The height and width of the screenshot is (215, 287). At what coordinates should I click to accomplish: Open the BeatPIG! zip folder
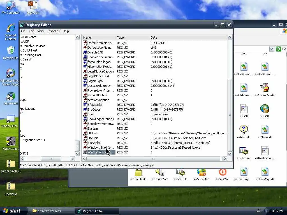pyautogui.click(x=11, y=189)
